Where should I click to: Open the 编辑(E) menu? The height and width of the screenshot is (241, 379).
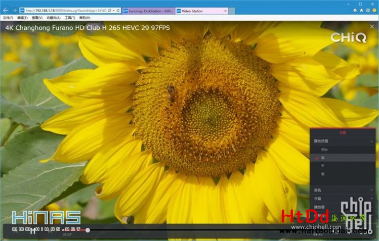[x=22, y=18]
